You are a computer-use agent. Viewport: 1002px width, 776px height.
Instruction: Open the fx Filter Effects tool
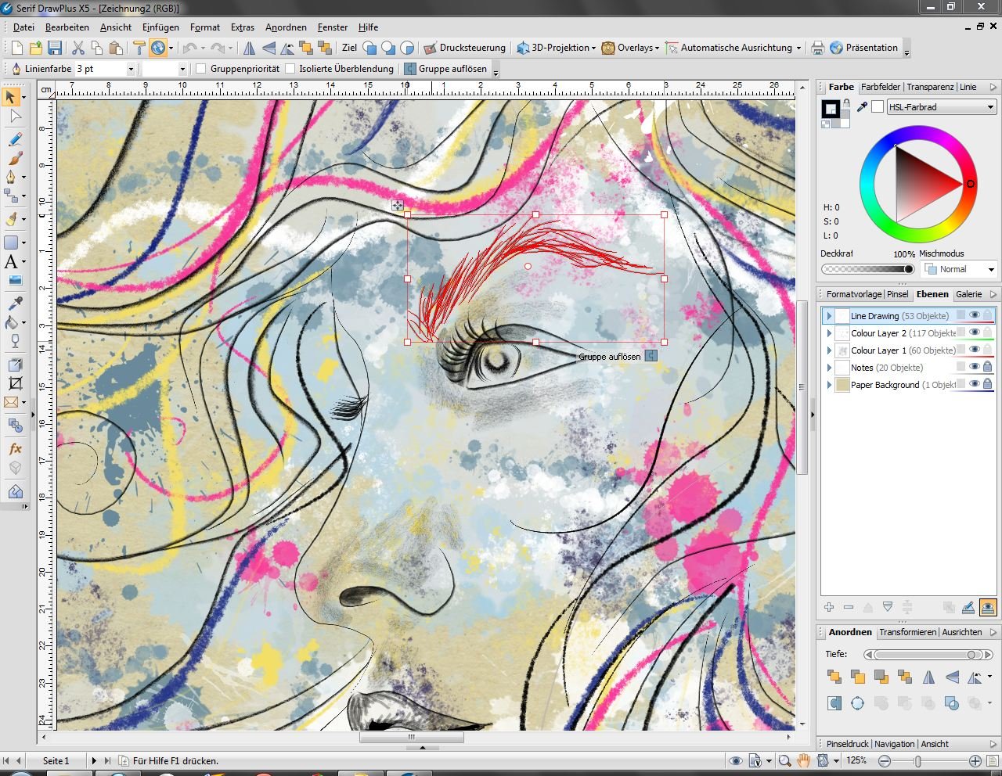[14, 449]
